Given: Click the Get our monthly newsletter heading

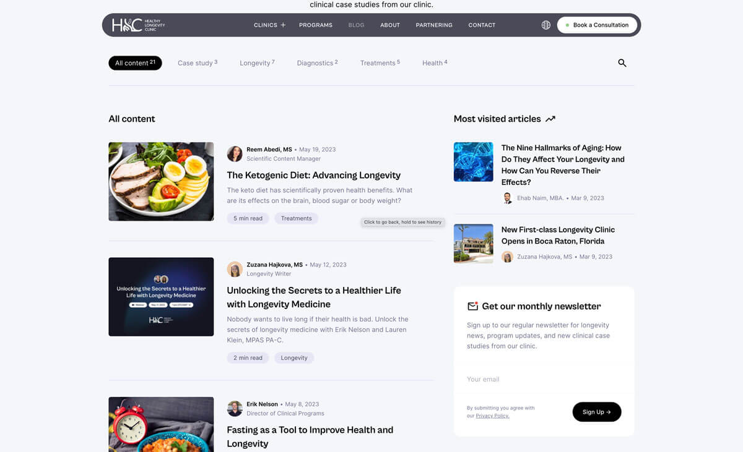Looking at the screenshot, I should pos(541,306).
